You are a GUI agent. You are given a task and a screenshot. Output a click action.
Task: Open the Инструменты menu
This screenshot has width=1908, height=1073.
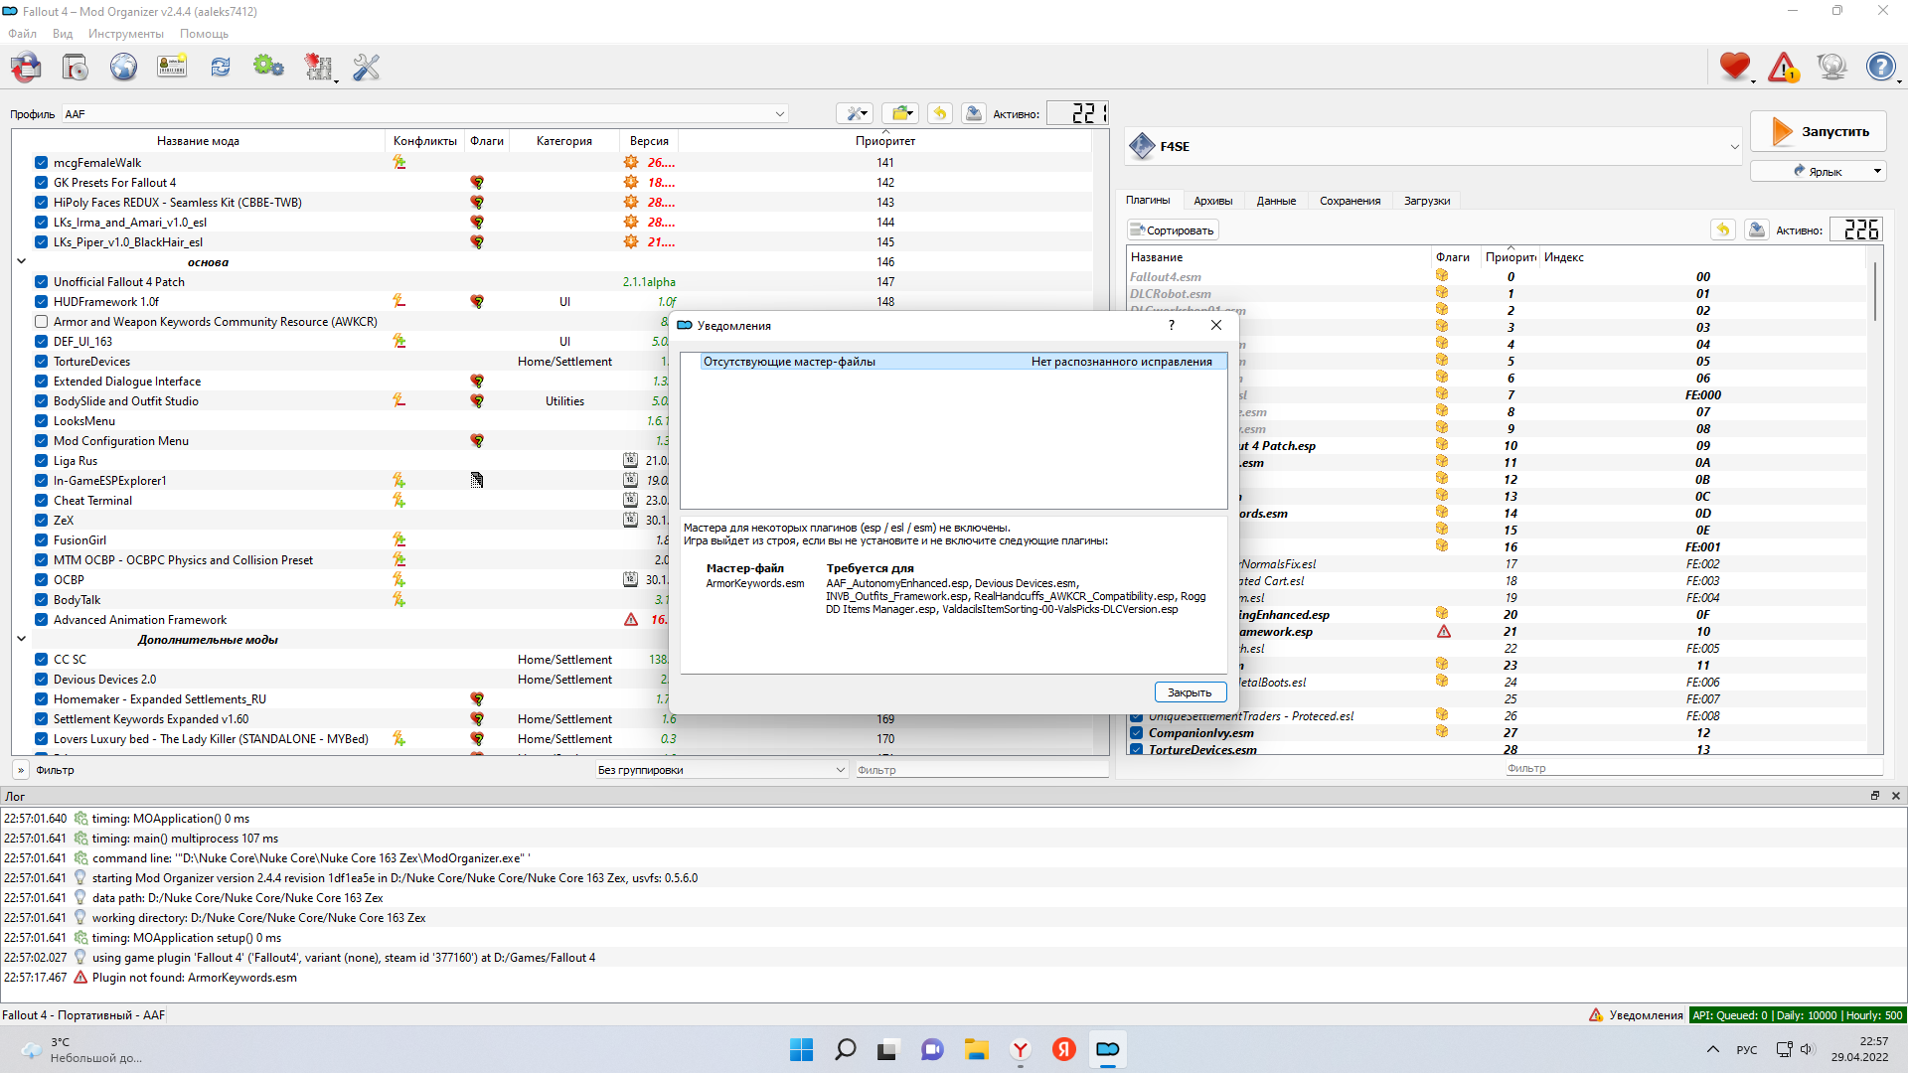click(x=125, y=34)
